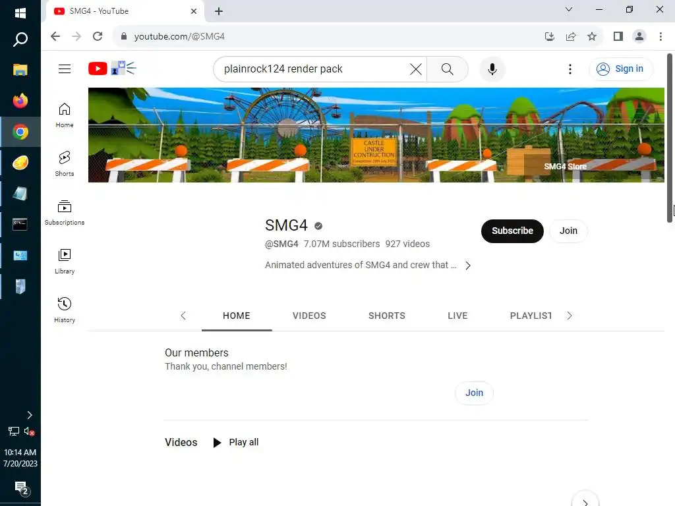Viewport: 675px width, 506px height.
Task: Play all channel videos
Action: 236,442
